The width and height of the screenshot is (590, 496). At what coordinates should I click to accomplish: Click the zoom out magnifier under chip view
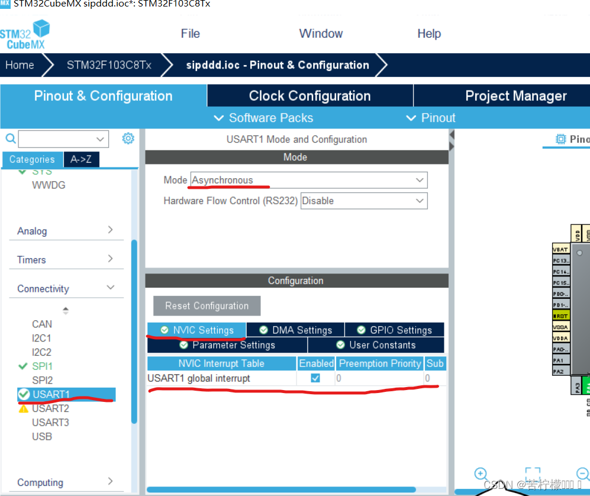click(x=583, y=474)
